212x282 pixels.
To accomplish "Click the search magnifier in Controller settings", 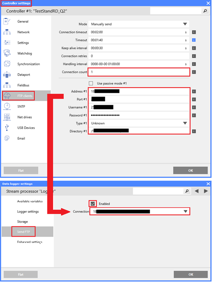I will pos(205,11).
